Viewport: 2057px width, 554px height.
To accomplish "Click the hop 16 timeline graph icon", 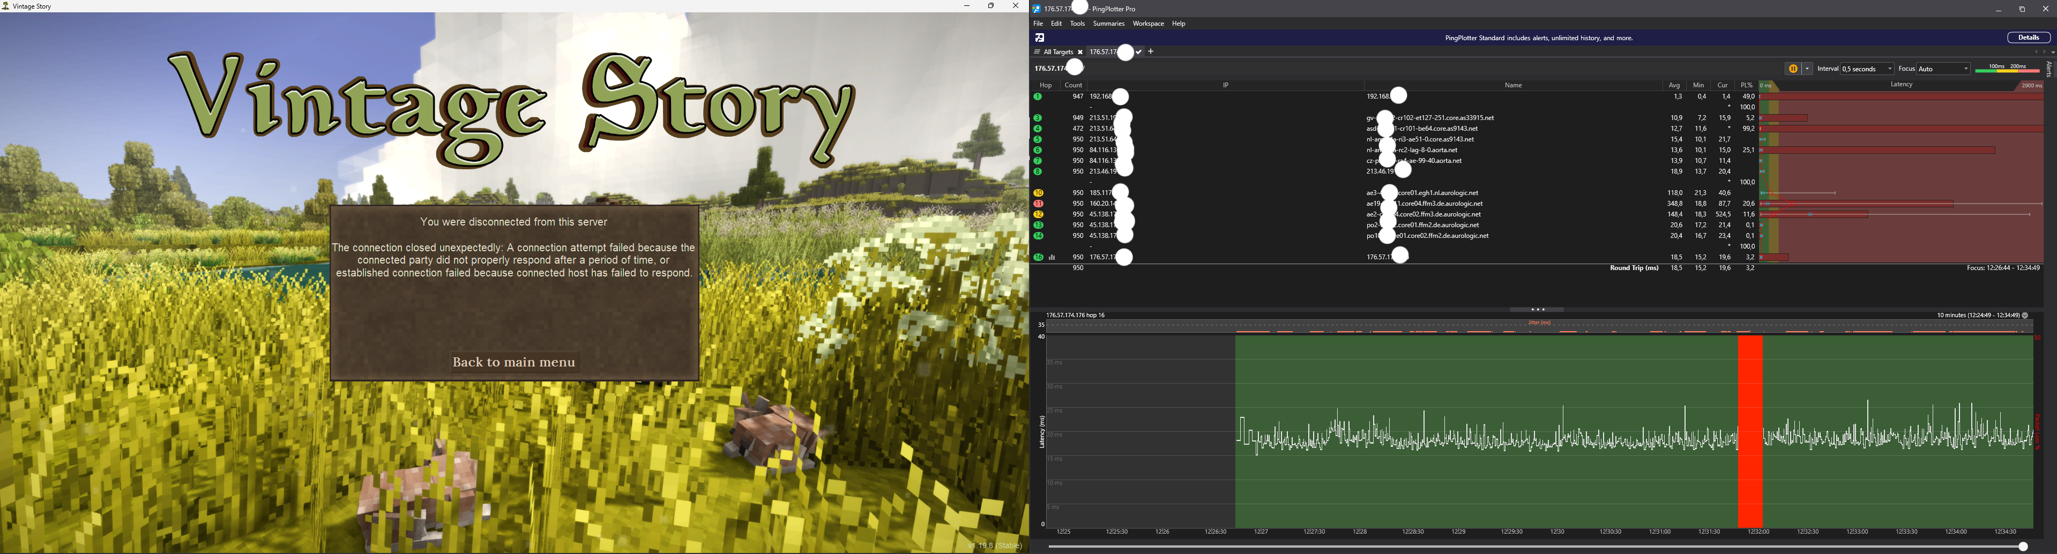I will click(x=1052, y=258).
